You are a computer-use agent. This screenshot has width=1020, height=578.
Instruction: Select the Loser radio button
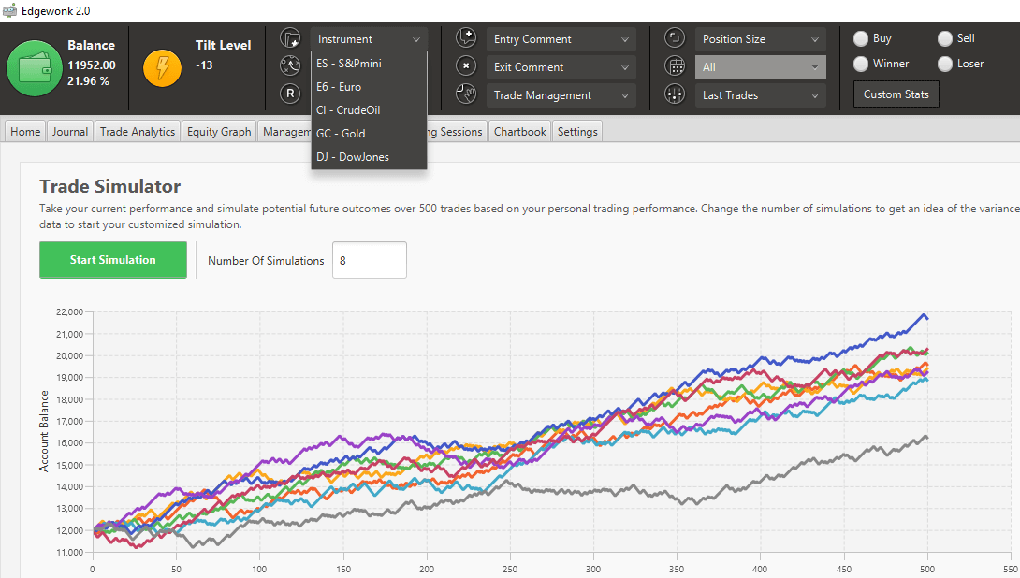(x=944, y=64)
